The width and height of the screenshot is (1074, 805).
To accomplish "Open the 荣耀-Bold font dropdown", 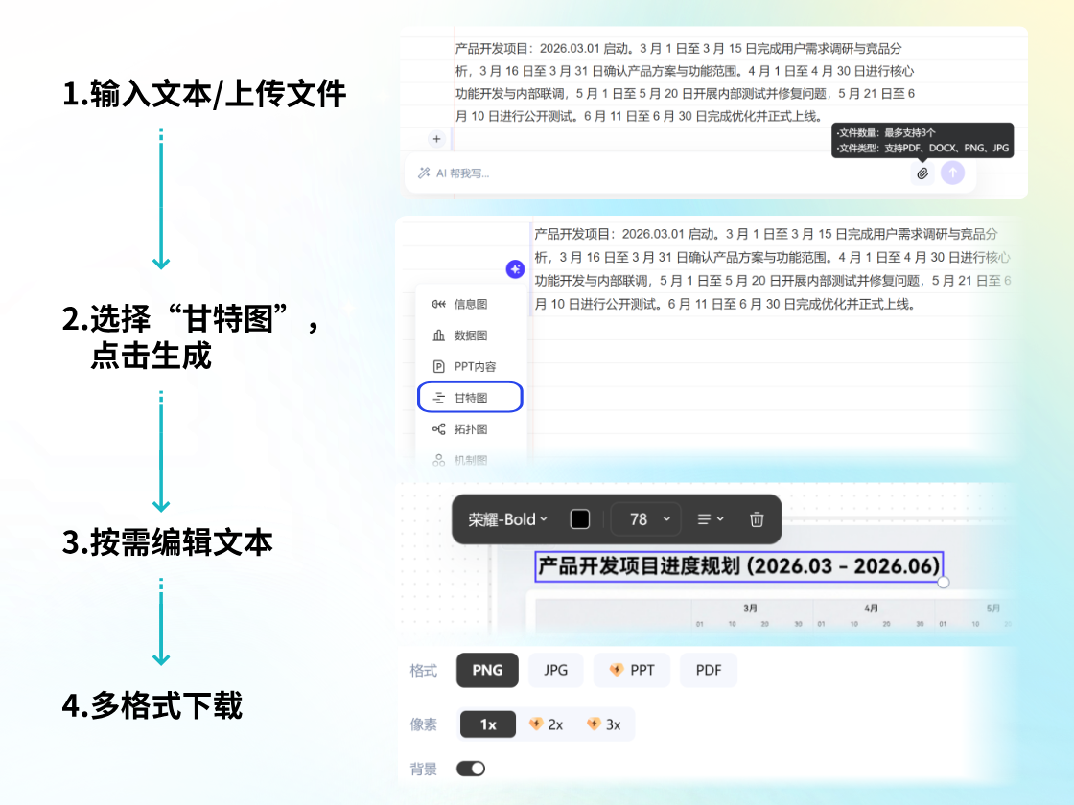I will coord(502,518).
